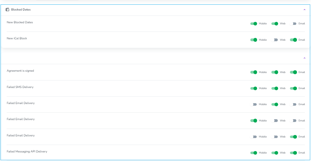Toggle Web for Agreement is signed
311x161 pixels.
[x=275, y=72]
